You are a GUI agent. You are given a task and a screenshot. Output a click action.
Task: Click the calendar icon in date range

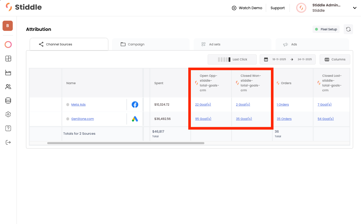[266, 59]
